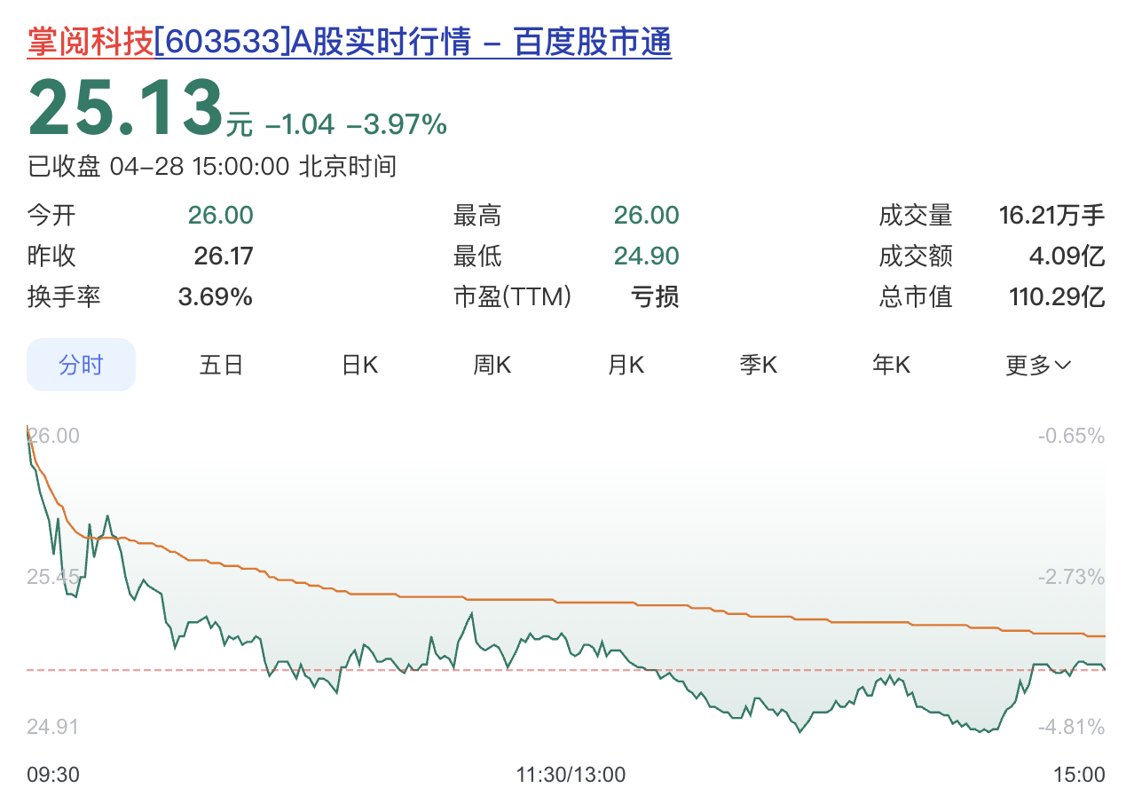Click the 总市值 value 110.29亿
The width and height of the screenshot is (1134, 804).
tap(1057, 297)
